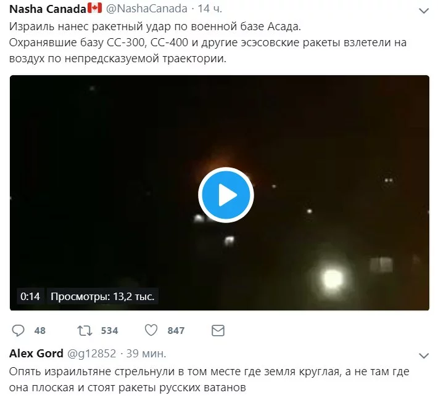This screenshot has width=438, height=398.
Task: Expand Nasha Canada tweet options chevron
Action: click(424, 11)
